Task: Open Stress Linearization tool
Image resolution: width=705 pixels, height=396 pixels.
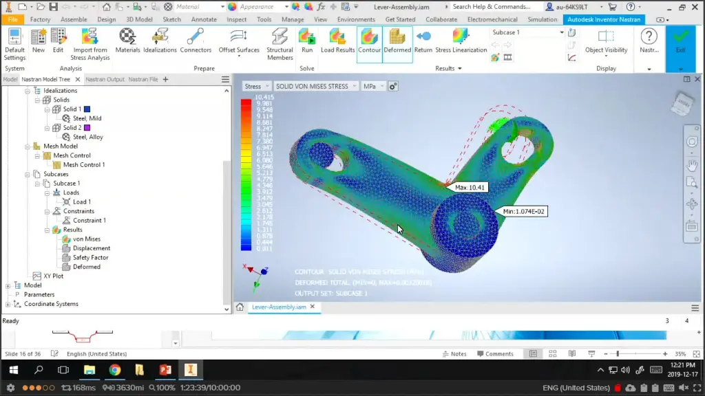Action: point(461,41)
